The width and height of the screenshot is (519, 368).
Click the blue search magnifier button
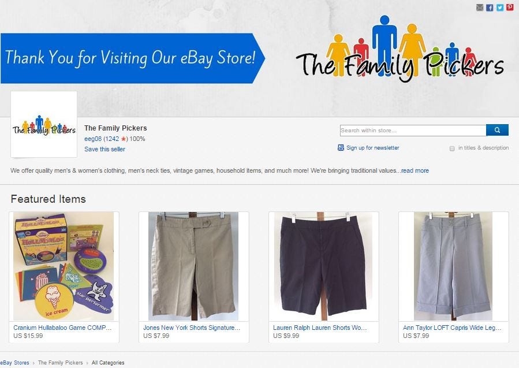point(497,129)
